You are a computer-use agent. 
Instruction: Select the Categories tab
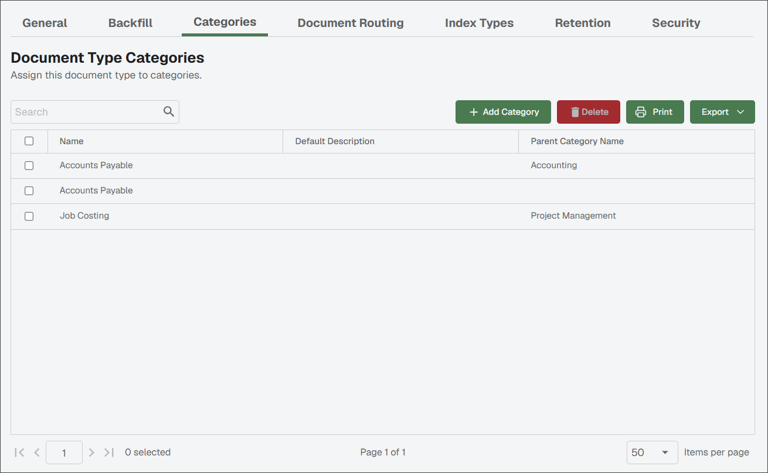coord(225,22)
